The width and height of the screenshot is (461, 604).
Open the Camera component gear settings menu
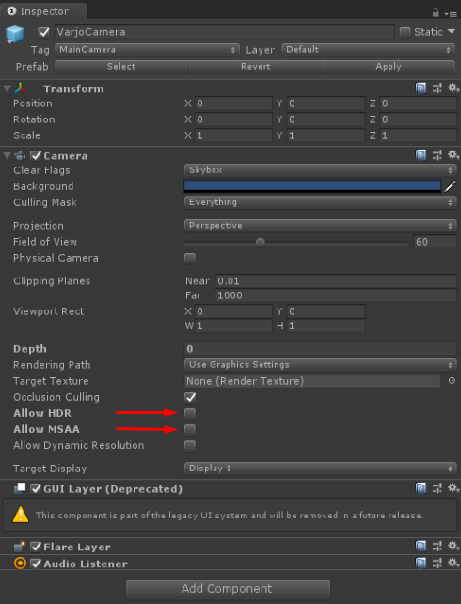[453, 155]
